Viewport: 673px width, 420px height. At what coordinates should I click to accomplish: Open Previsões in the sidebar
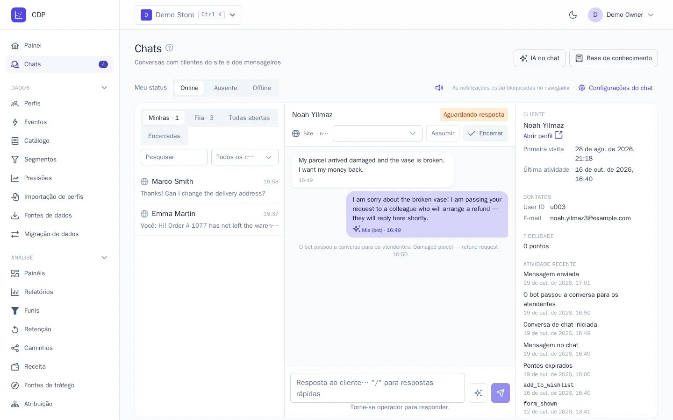[x=59, y=178]
